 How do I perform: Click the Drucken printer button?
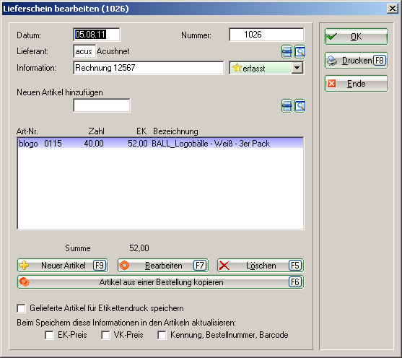coord(357,61)
